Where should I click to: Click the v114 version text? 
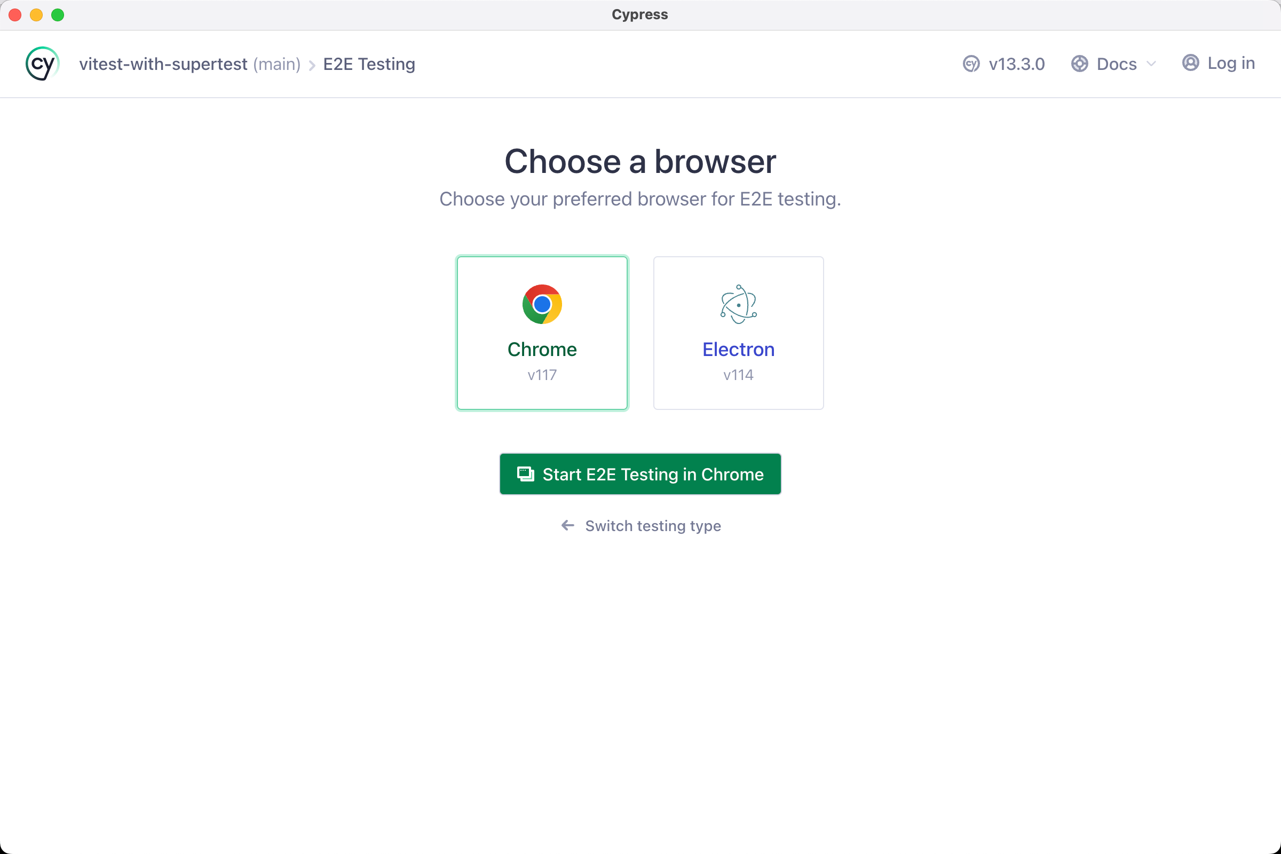pos(739,375)
